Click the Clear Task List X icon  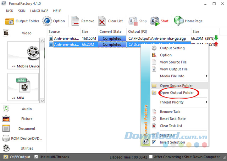[154, 126]
